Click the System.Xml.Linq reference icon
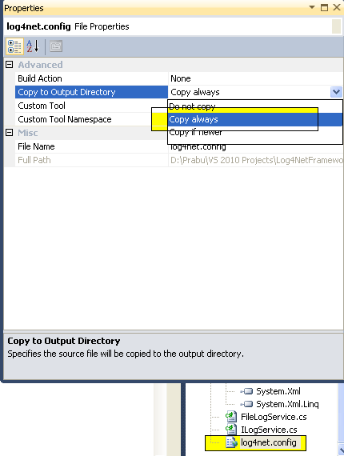 246,404
